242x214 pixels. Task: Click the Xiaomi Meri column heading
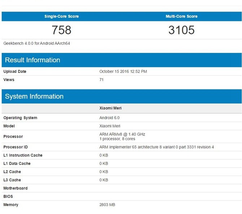(110, 108)
